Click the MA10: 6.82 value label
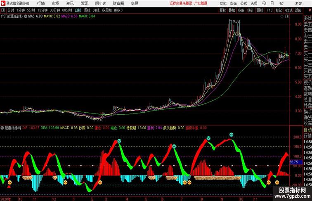Screen dimensions: 312x201 tap(52, 17)
